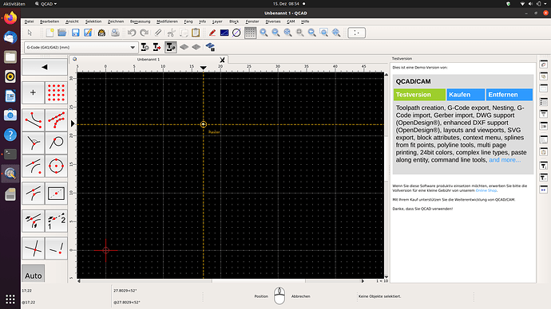551x309 pixels.
Task: Click the CAM export toolpath red-arrow icon
Action: 157,47
